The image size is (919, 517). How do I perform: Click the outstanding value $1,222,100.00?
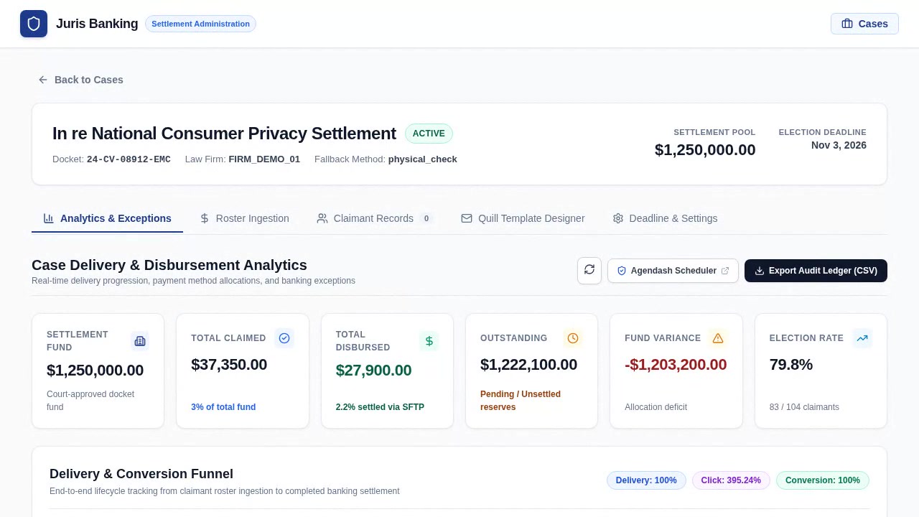pyautogui.click(x=528, y=365)
